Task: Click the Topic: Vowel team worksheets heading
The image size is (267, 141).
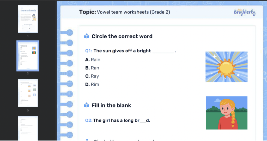Action: 125,12
